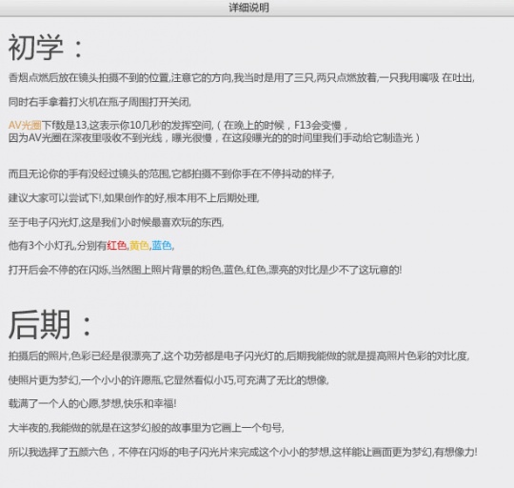Image resolution: width=514 pixels, height=488 pixels.
Task: Click the line starting 载满了一个人的心愿
Action: (x=92, y=403)
